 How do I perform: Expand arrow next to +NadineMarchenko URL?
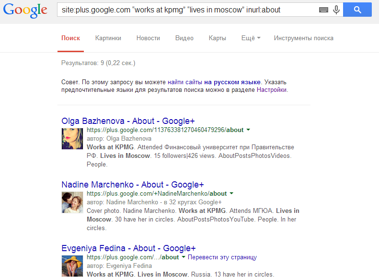(x=231, y=193)
